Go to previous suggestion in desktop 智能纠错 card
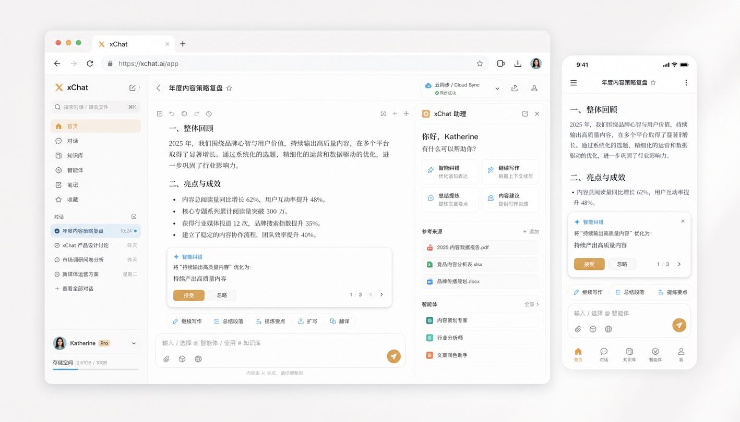The width and height of the screenshot is (740, 422). tap(371, 294)
